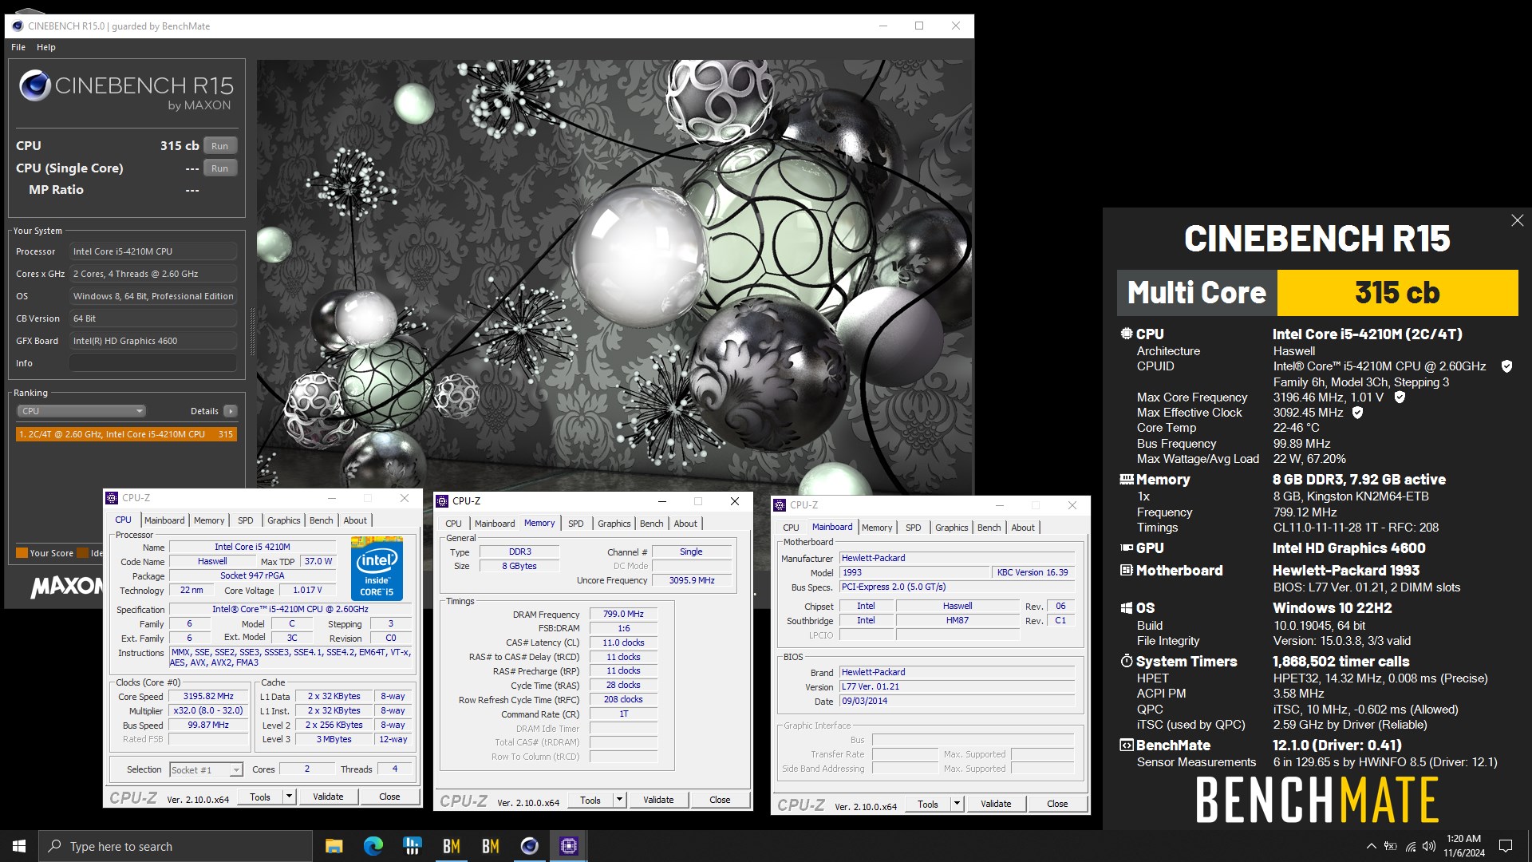Click the verified shield icon beside CPUID
The image size is (1532, 862).
point(1506,366)
